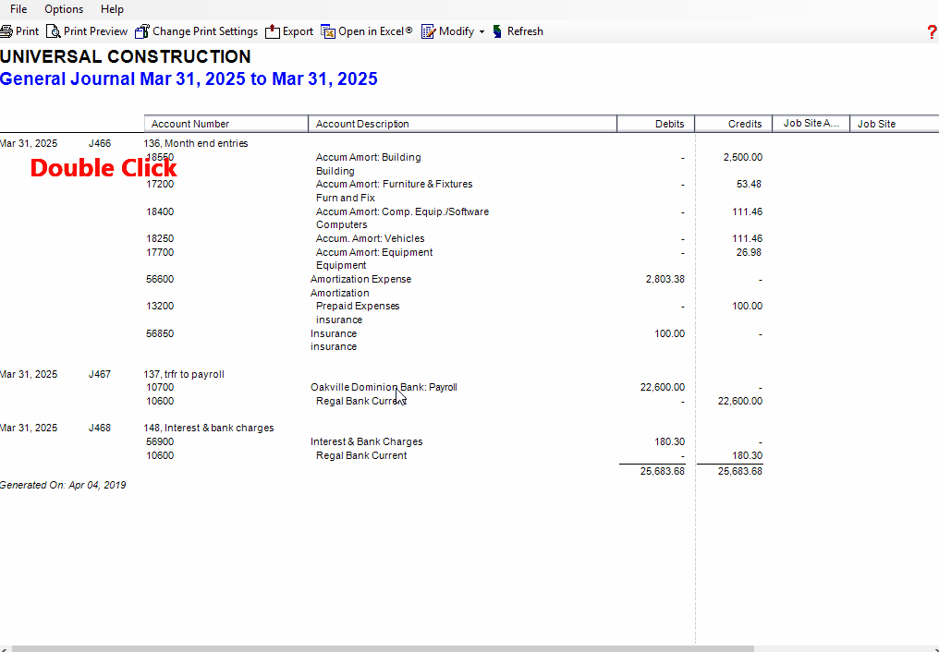Click the Export icon
This screenshot has width=939, height=652.
pos(273,31)
